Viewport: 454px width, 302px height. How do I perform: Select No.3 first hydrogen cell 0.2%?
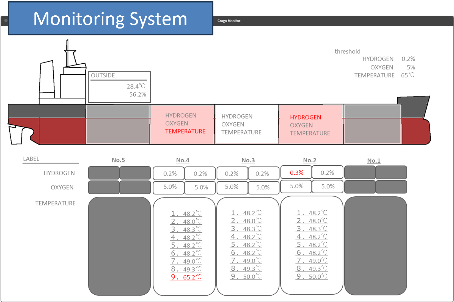[x=232, y=174]
